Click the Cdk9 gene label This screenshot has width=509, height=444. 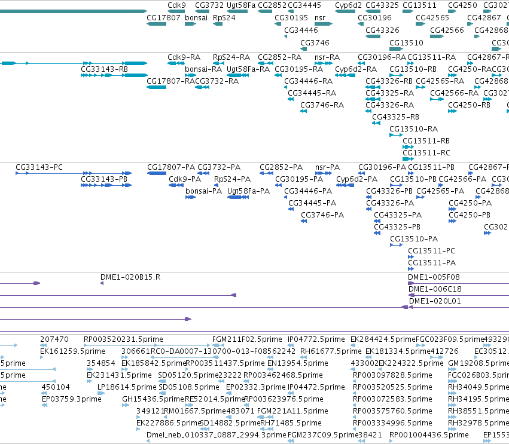(176, 5)
